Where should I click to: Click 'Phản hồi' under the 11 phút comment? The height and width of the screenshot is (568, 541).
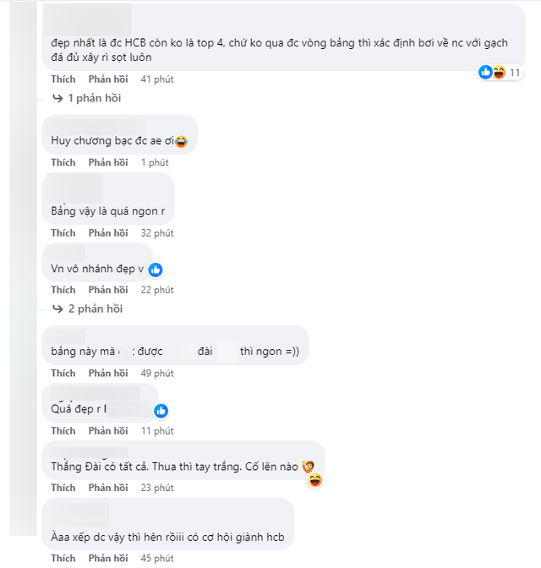[108, 430]
